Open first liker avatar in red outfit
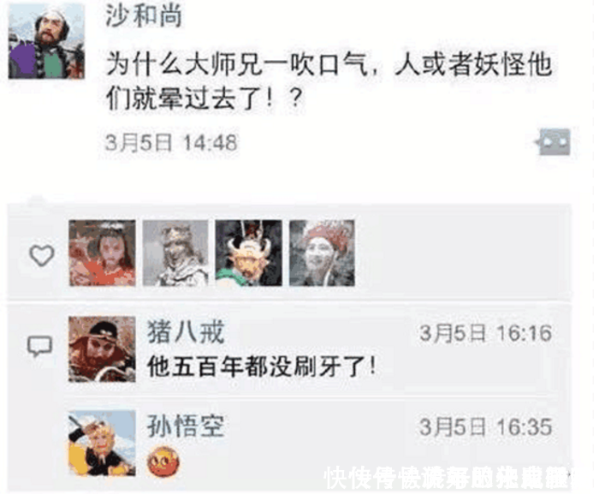 (x=103, y=253)
